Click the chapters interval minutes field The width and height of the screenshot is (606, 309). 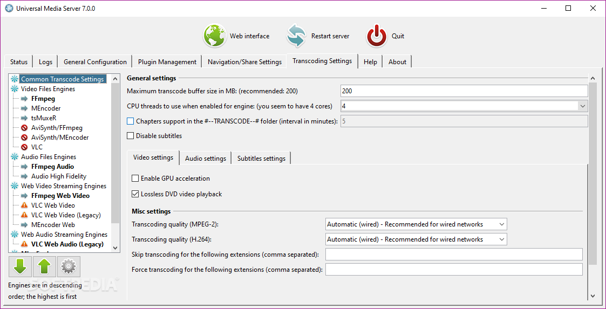pyautogui.click(x=464, y=121)
